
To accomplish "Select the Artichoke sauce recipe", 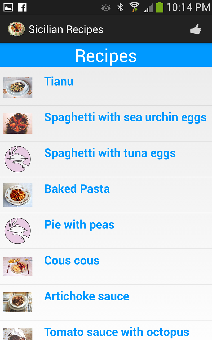I will [87, 296].
